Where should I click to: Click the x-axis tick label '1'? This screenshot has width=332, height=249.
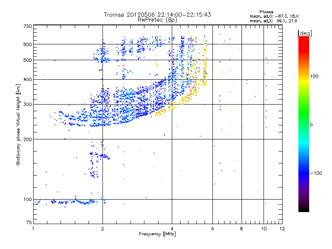[33, 229]
